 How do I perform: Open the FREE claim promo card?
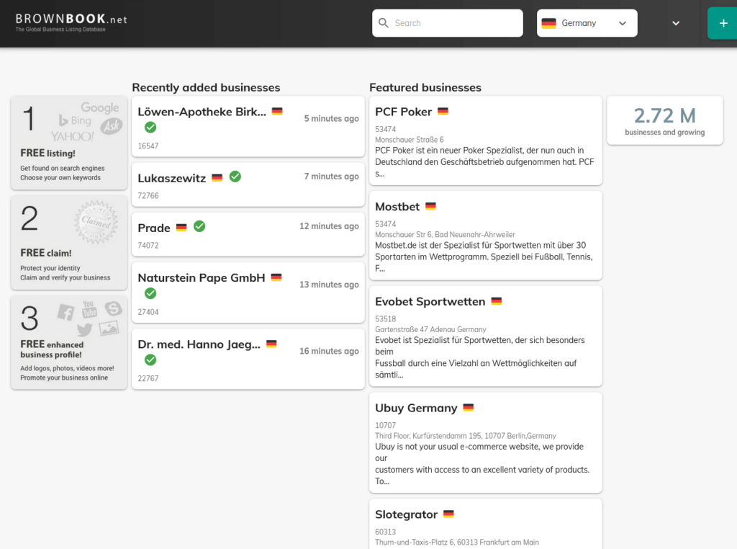point(69,242)
